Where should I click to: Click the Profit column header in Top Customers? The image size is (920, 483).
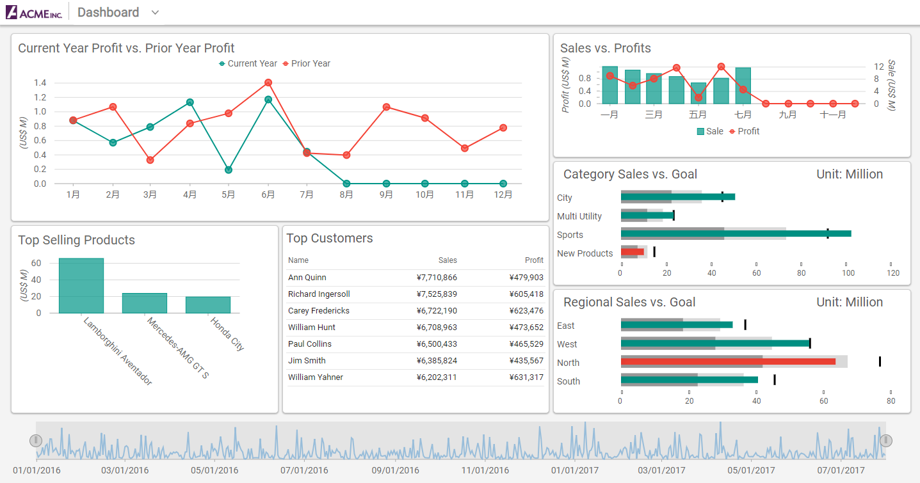click(x=534, y=260)
